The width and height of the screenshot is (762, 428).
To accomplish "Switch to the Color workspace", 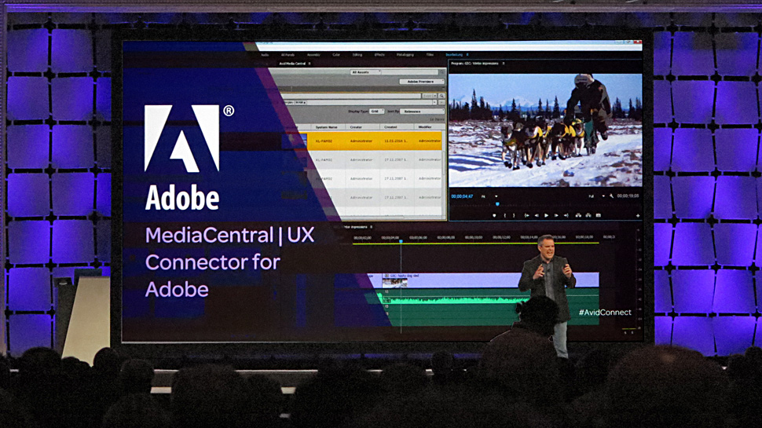I will click(335, 55).
